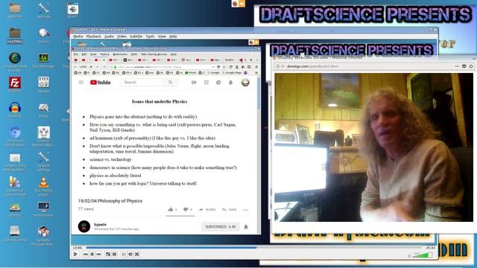Click the Share button under video
Viewport: 477px width, 268px height.
click(x=207, y=209)
